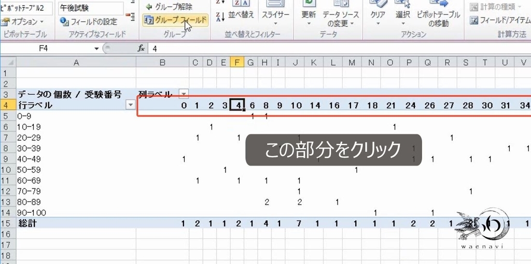Click row label 20-29

point(29,138)
